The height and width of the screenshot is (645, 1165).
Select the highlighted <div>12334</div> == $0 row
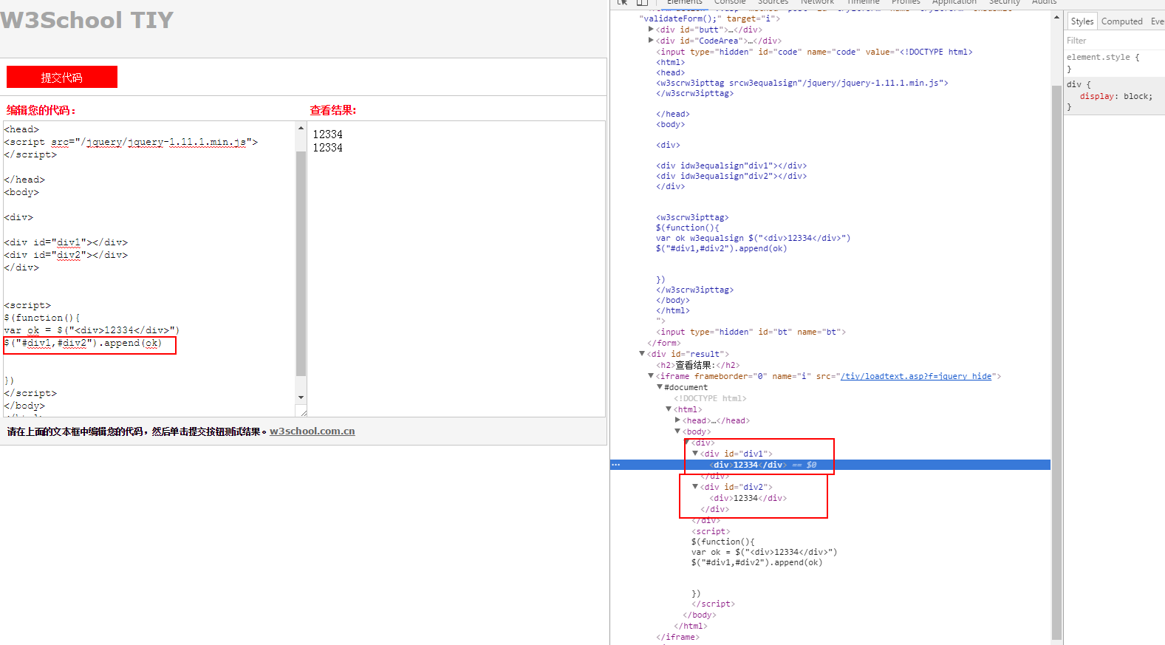pos(830,465)
